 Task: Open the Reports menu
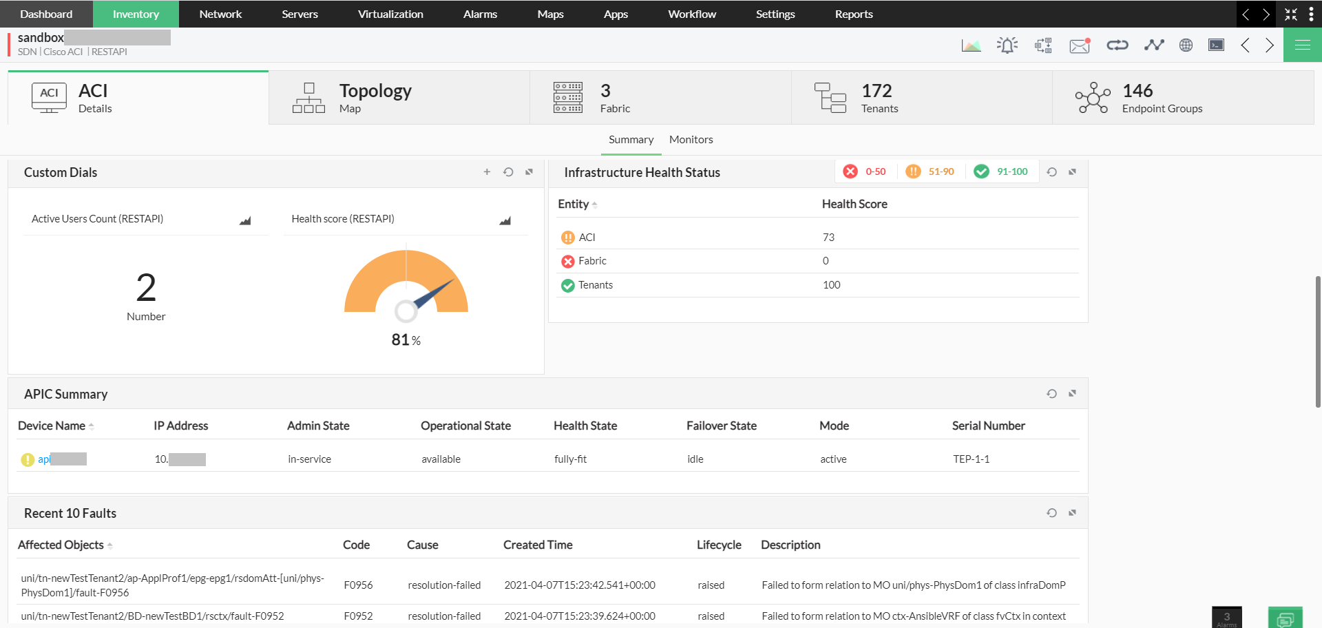853,14
